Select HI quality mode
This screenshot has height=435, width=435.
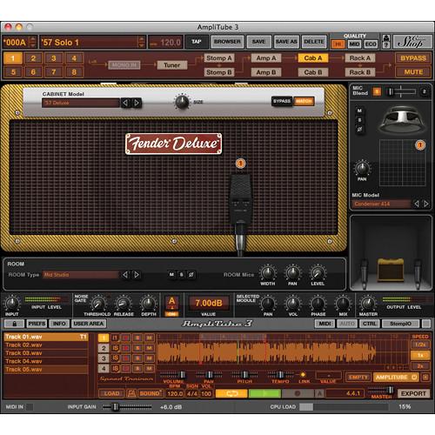(x=338, y=44)
